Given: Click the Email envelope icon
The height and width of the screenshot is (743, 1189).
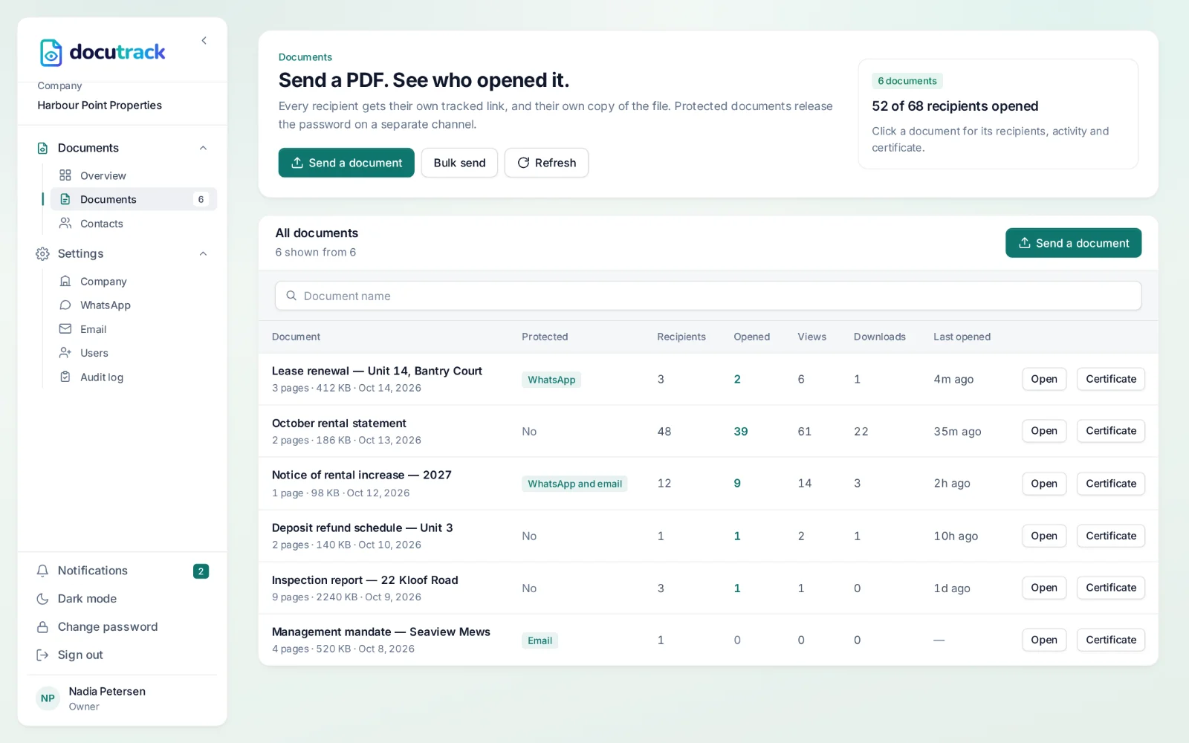Looking at the screenshot, I should tap(65, 328).
